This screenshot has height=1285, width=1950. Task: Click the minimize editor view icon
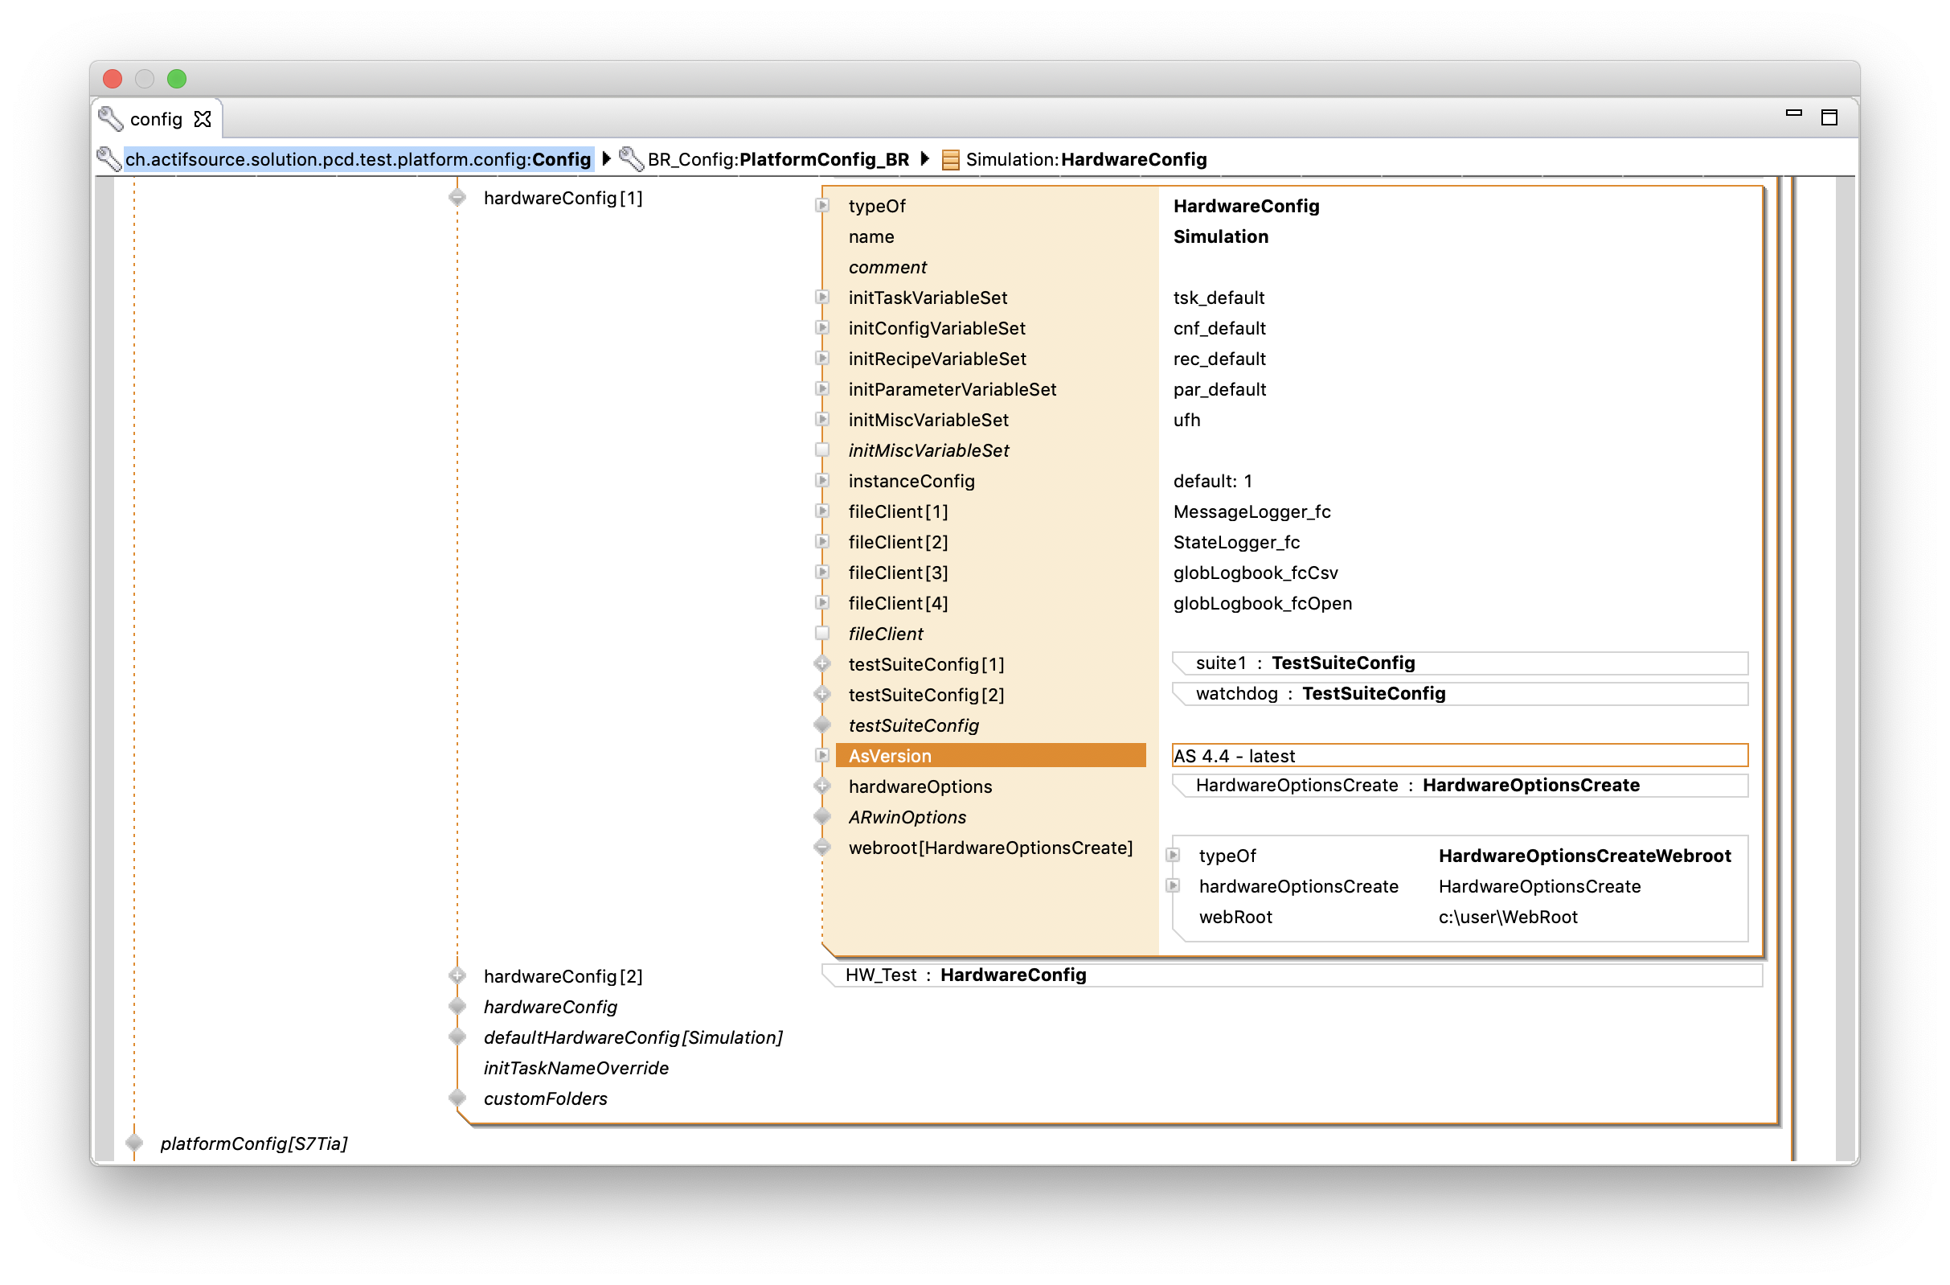point(1793,113)
